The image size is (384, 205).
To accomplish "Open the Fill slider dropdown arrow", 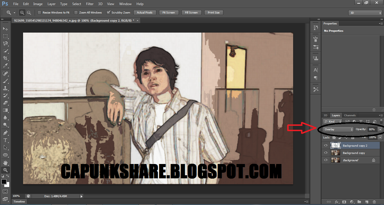I will point(380,138).
